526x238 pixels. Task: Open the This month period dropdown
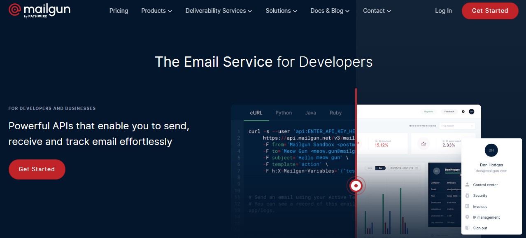tap(457, 126)
